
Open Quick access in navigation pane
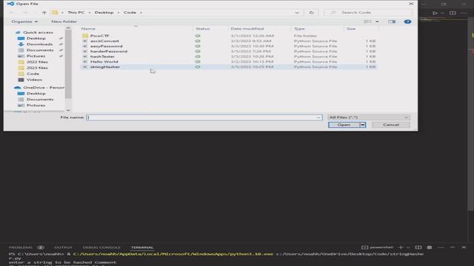[x=38, y=33]
